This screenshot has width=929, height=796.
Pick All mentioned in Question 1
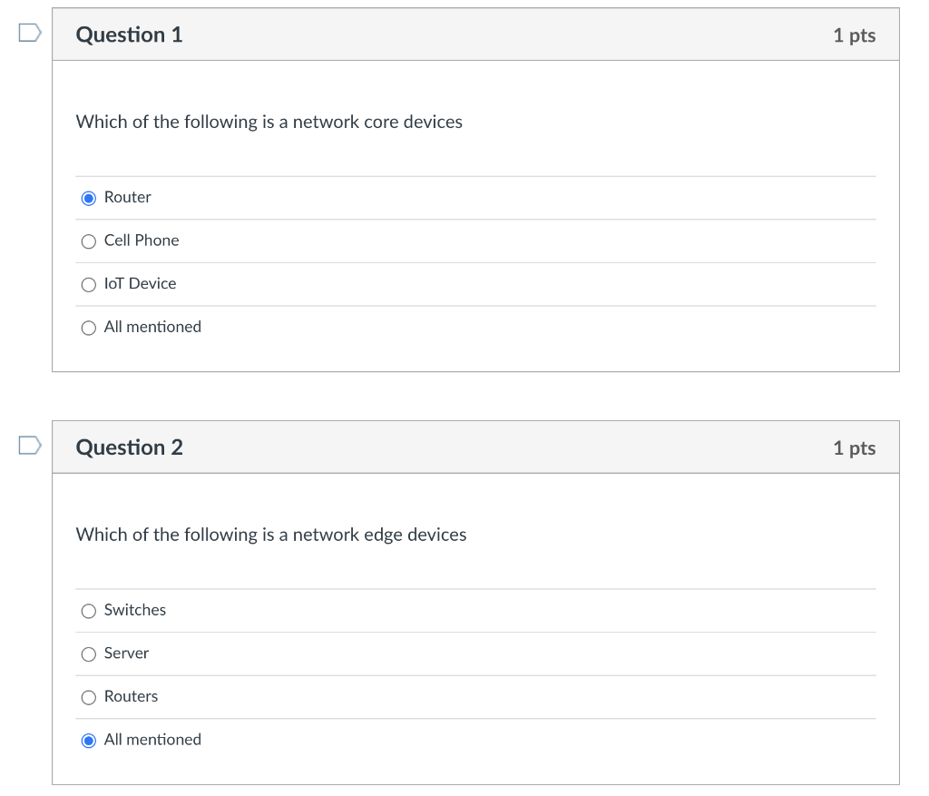point(89,328)
